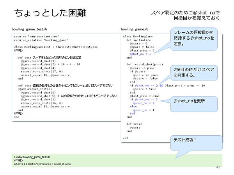Click "if @shot_no == 2 && @last_pins + pins == 10"
This screenshot has width=234, height=175.
coord(167,86)
